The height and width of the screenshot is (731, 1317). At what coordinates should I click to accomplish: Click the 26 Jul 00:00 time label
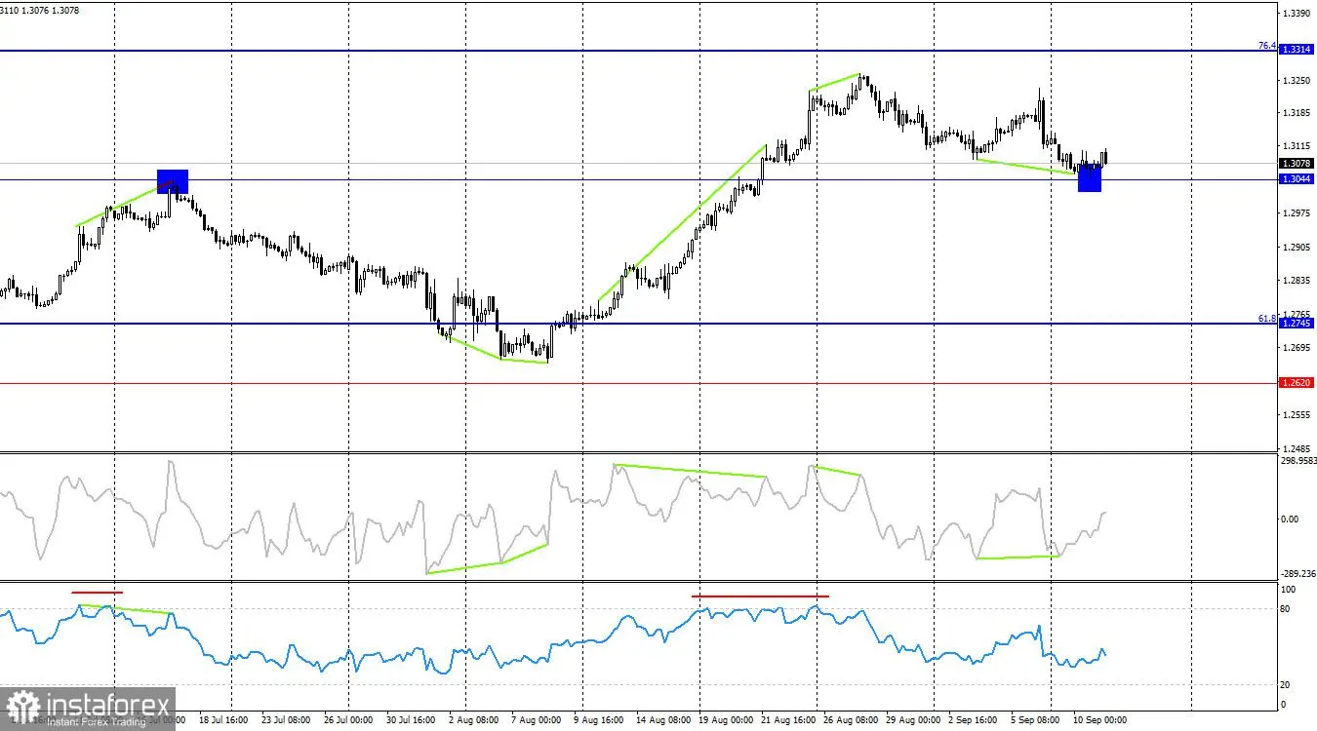pos(350,720)
